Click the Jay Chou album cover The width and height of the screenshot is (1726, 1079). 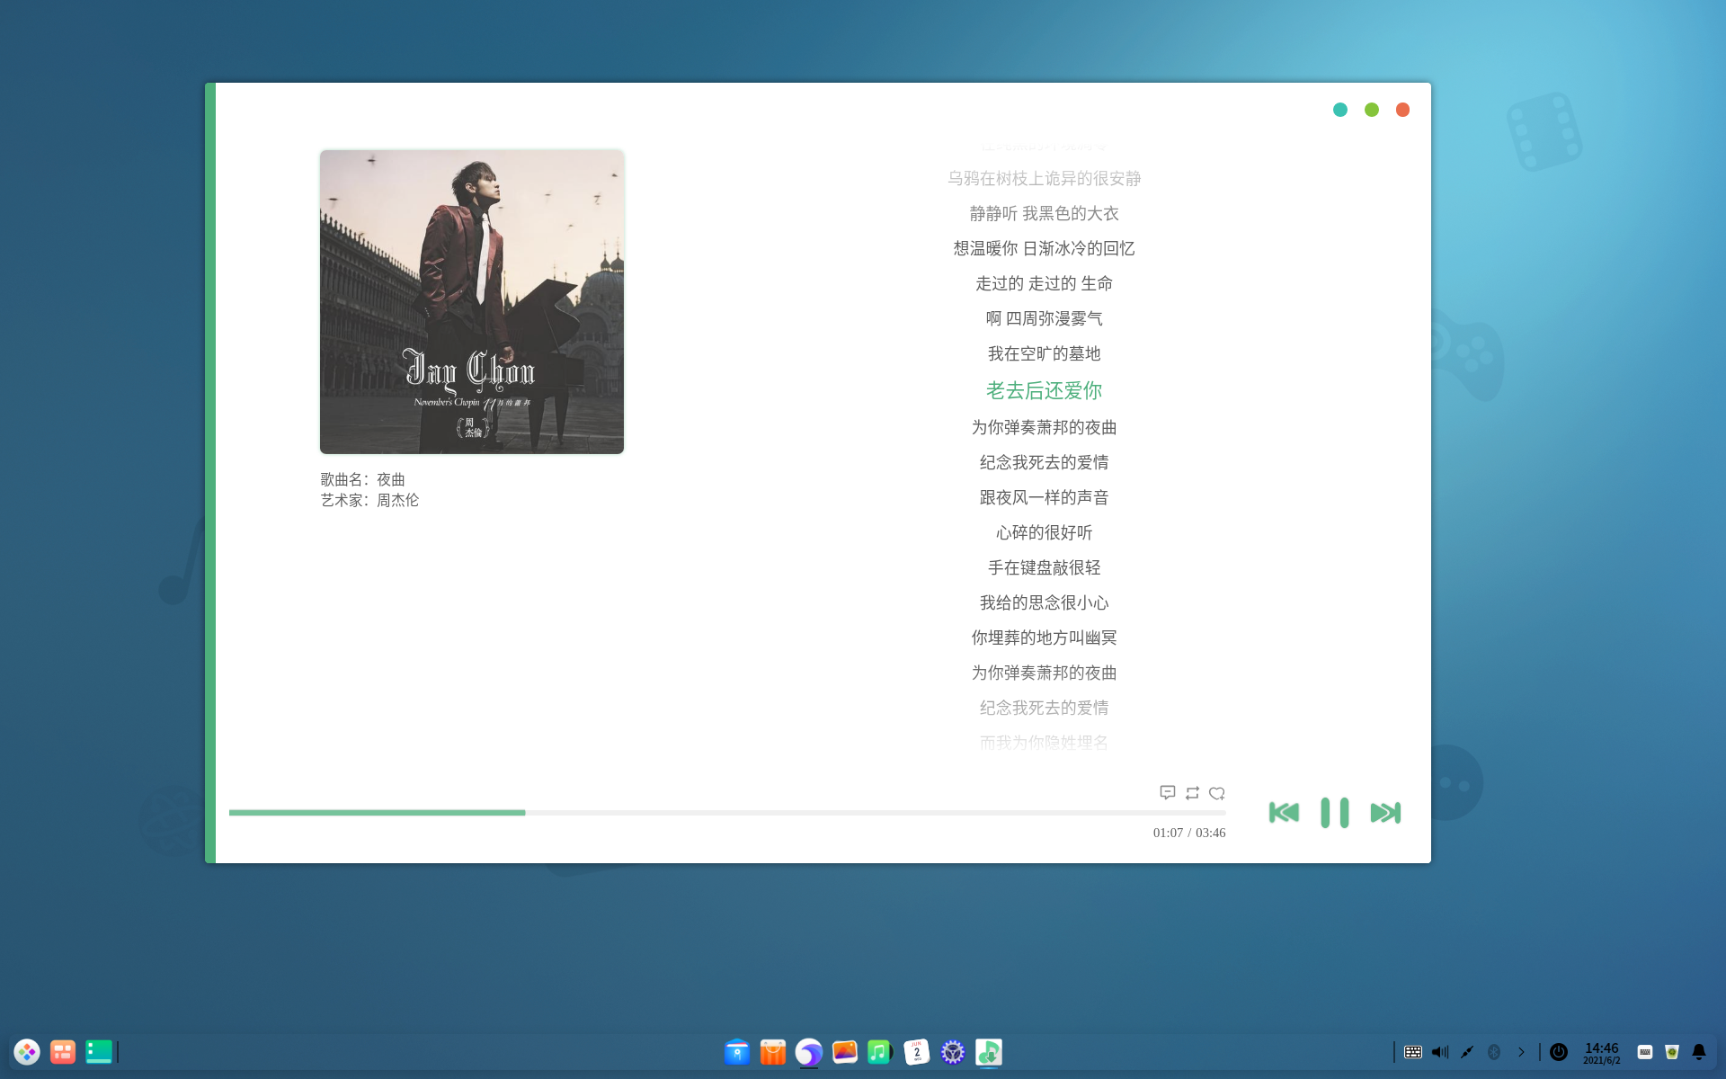coord(472,302)
